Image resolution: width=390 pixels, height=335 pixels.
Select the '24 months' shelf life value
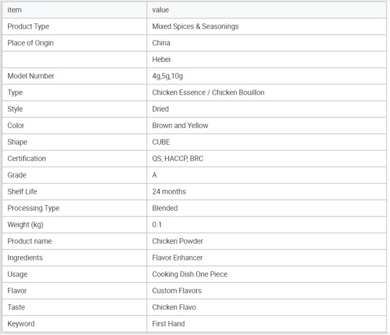click(169, 191)
